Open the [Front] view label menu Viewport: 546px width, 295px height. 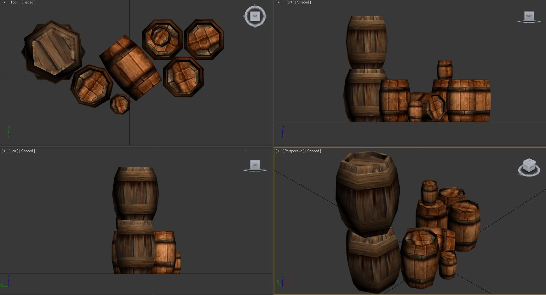[288, 3]
